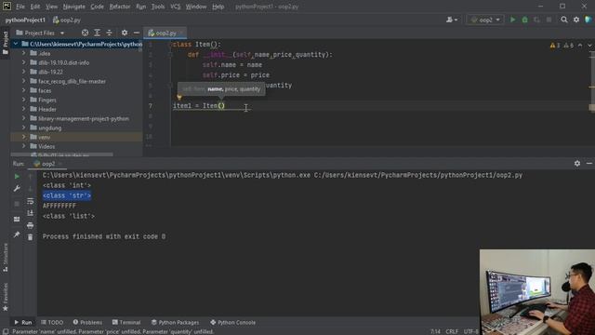Collapse all in project tree icon
595x335 pixels.
[x=110, y=33]
